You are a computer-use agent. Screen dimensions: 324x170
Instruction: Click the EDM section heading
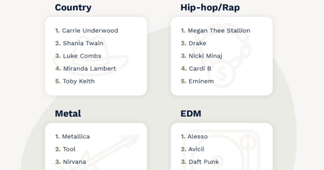(x=191, y=113)
